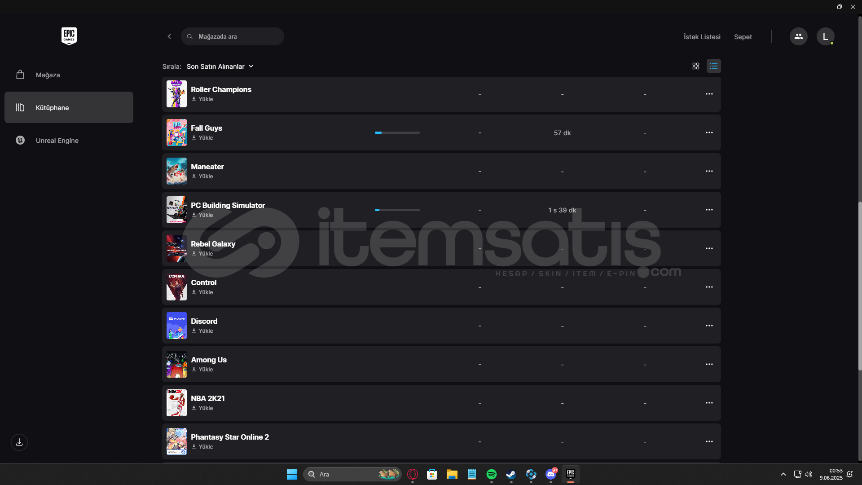Switch to grid view layout
Image resolution: width=862 pixels, height=485 pixels.
click(x=696, y=66)
